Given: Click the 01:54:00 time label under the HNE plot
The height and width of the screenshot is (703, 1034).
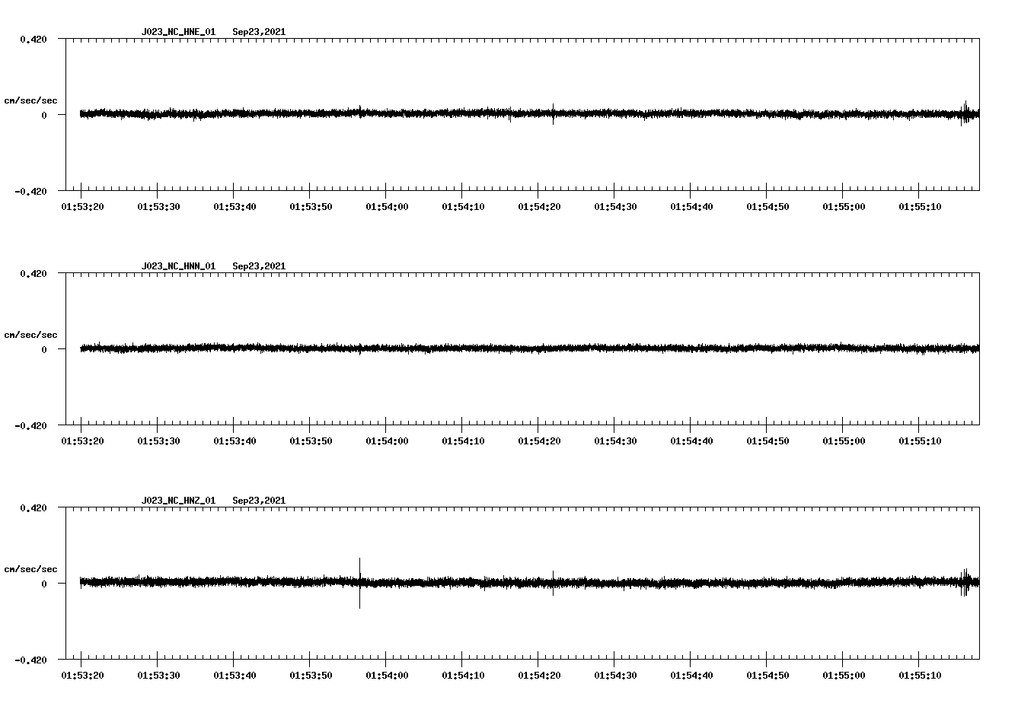Looking at the screenshot, I should tap(387, 207).
